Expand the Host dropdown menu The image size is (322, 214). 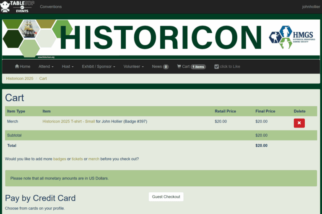[x=68, y=67]
